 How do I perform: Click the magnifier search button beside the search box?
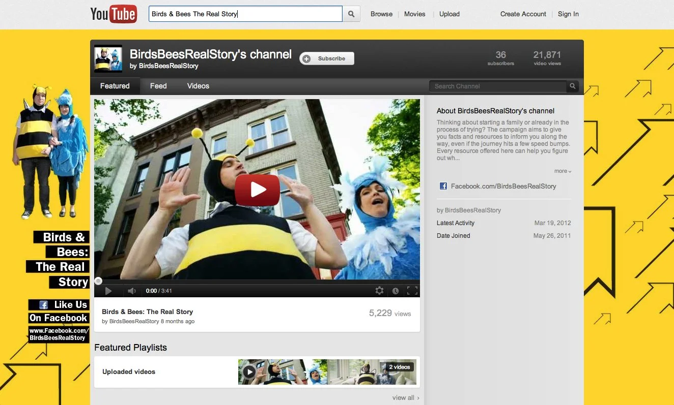(351, 14)
